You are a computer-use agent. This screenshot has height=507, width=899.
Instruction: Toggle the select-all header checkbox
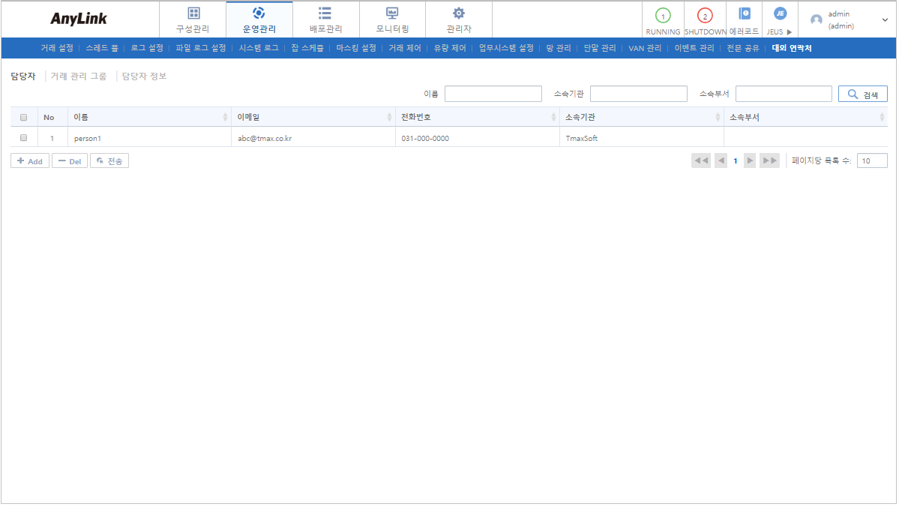tap(24, 118)
